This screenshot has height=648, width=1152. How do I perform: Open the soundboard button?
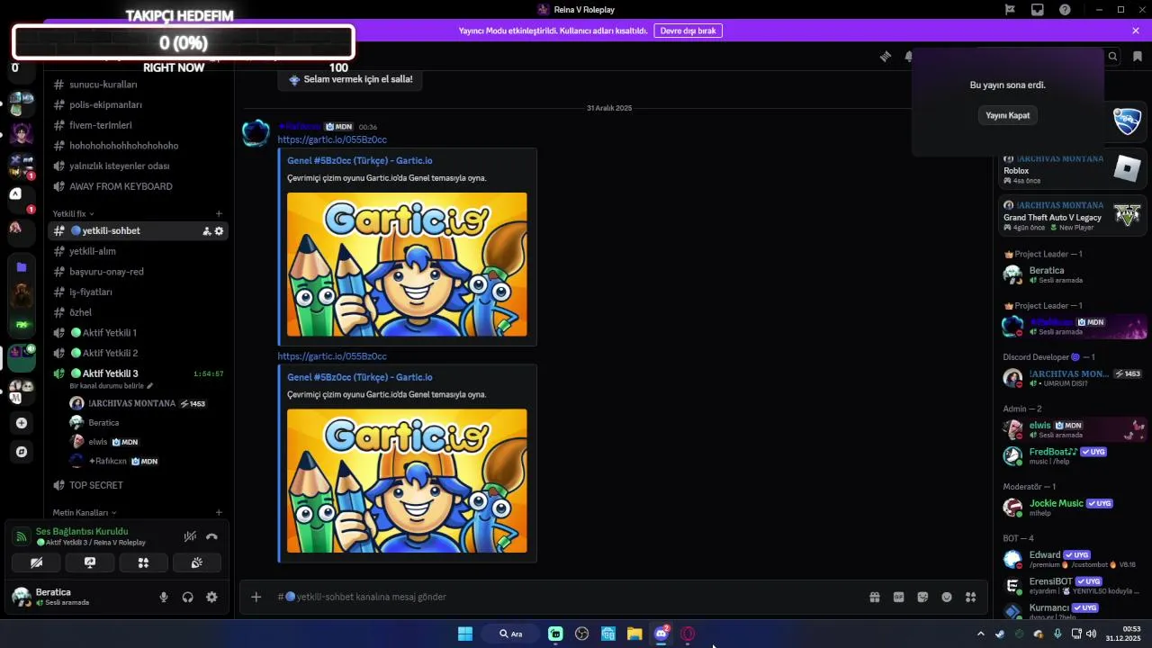tap(196, 562)
